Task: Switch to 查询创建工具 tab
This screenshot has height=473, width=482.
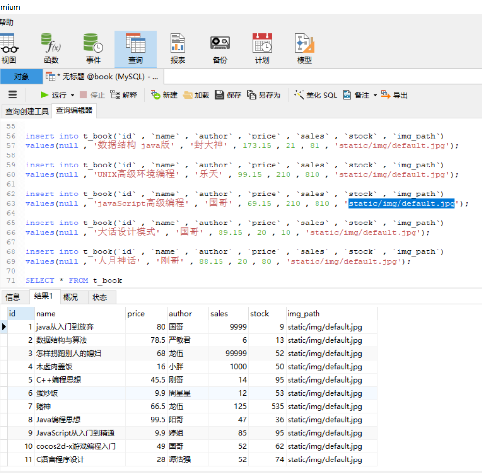Action: point(27,111)
